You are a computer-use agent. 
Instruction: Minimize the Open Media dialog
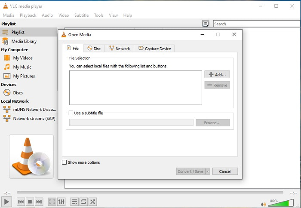pyautogui.click(x=203, y=34)
